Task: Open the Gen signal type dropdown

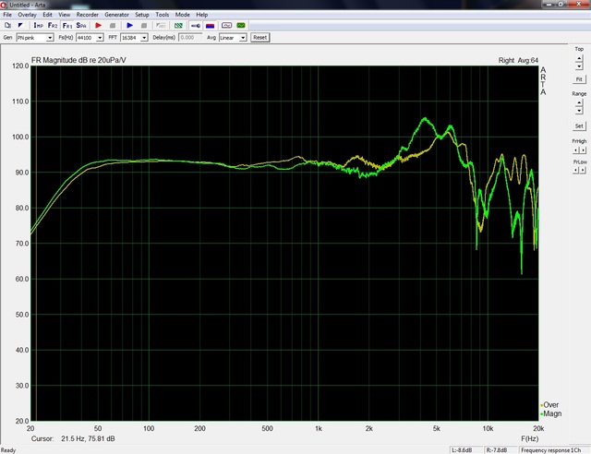Action: tap(50, 38)
